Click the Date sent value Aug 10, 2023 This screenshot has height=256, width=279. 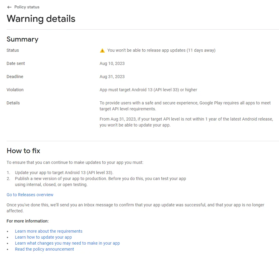coord(112,63)
